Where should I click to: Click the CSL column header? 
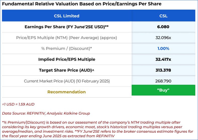(163, 16)
